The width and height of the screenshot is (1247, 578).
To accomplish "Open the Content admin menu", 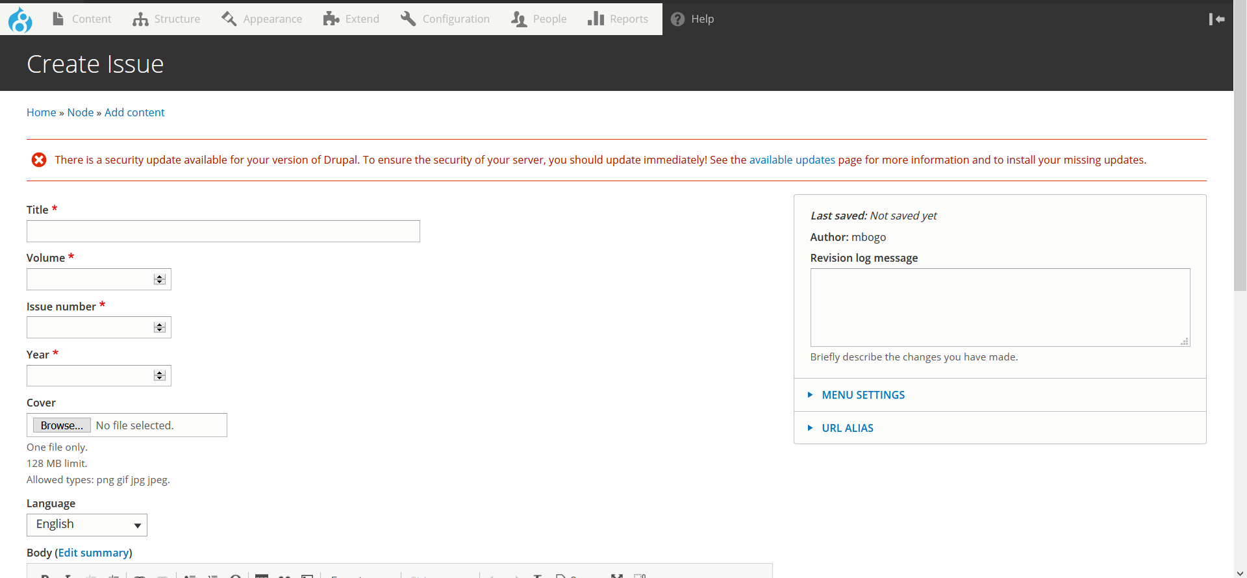I will [82, 19].
